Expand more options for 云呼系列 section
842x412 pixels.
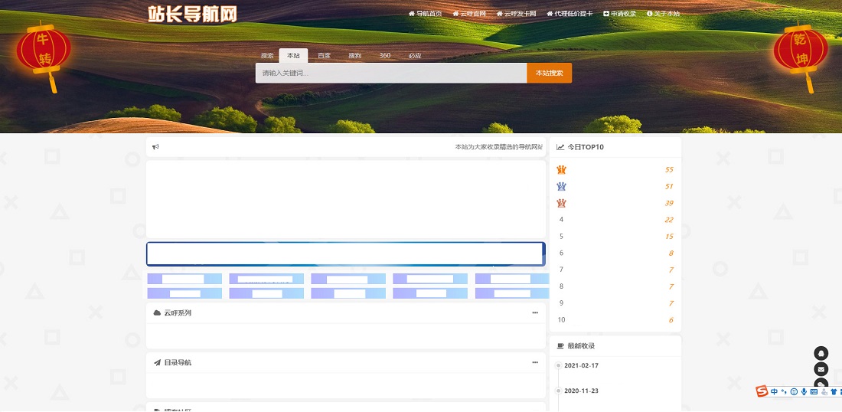click(x=535, y=312)
